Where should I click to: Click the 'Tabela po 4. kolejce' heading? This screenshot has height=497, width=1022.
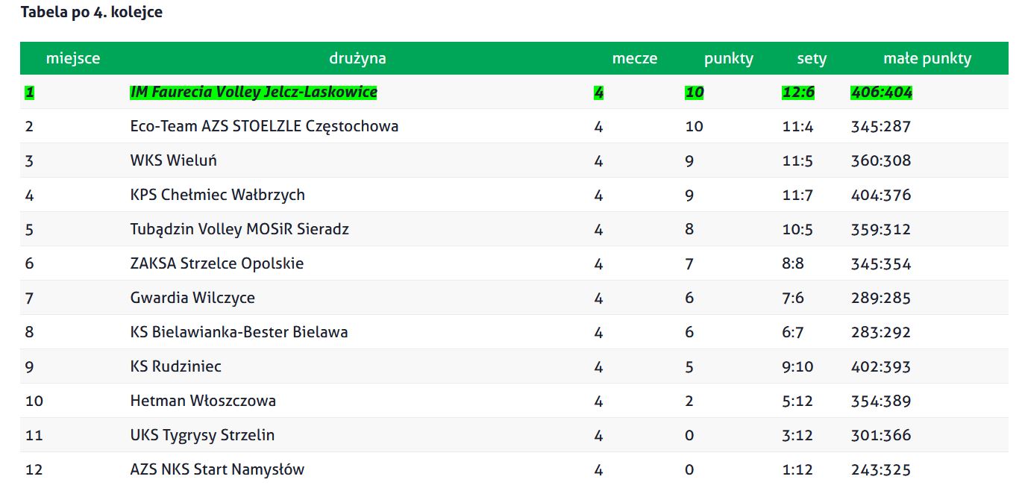92,12
